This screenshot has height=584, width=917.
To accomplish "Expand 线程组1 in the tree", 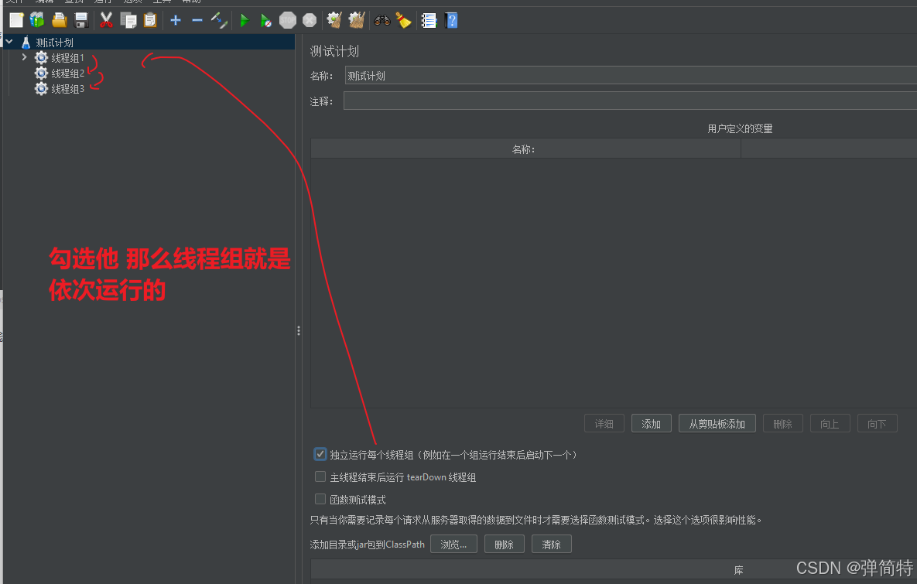I will [x=23, y=57].
